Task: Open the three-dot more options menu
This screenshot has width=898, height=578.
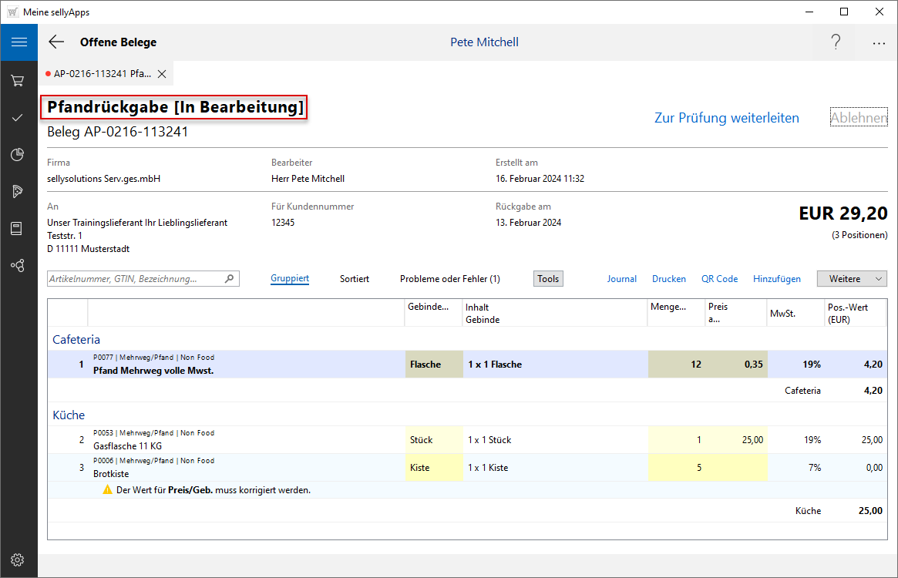Action: [x=879, y=43]
